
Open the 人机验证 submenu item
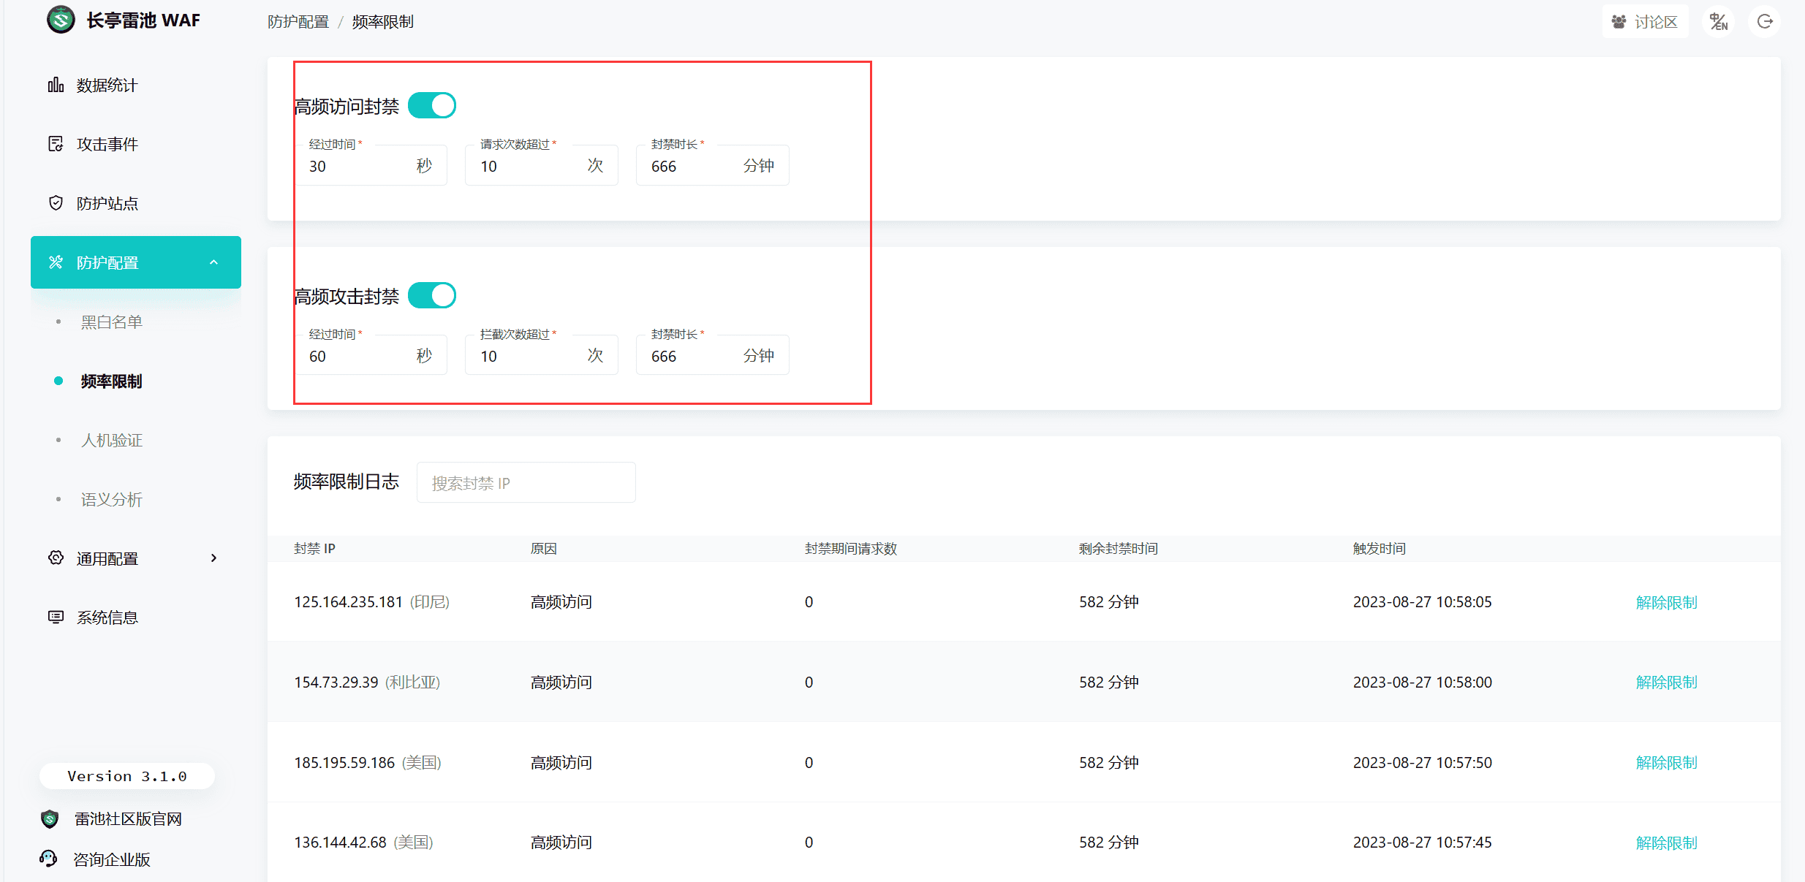pos(111,441)
